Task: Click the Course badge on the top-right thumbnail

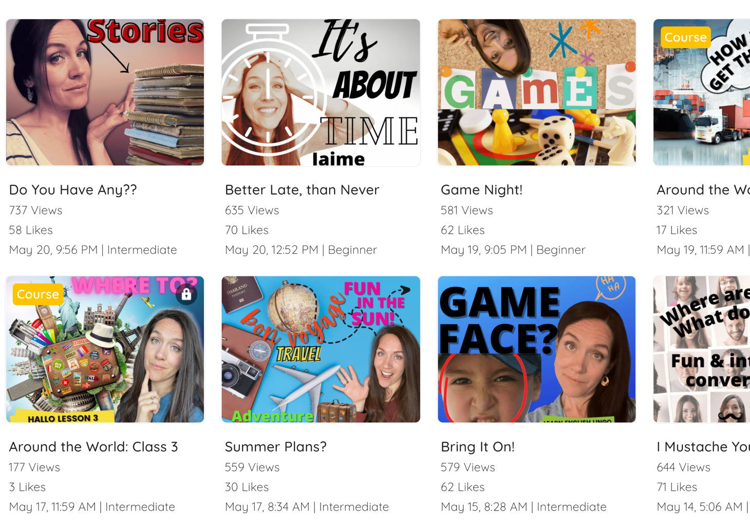Action: coord(686,37)
